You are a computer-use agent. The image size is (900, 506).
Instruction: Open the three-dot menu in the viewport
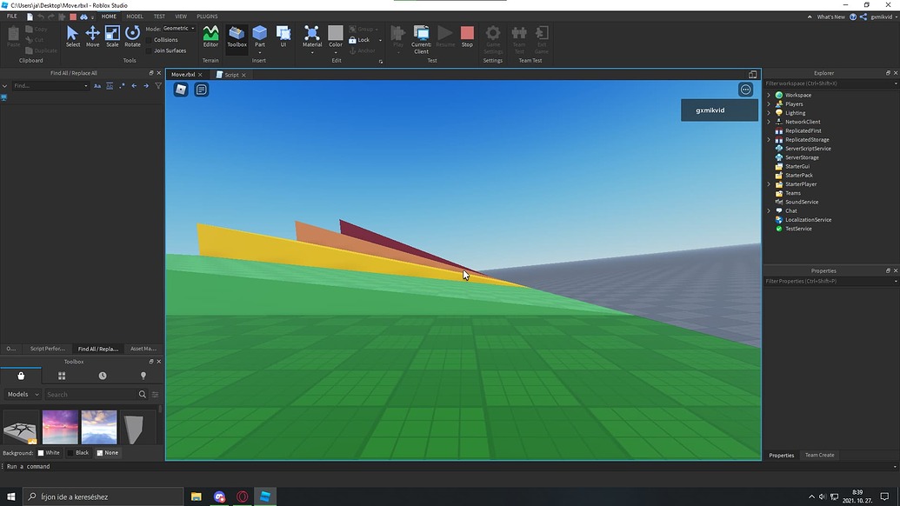pyautogui.click(x=745, y=90)
